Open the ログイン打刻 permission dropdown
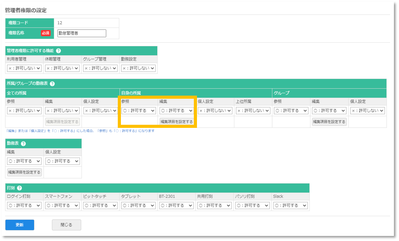The height and width of the screenshot is (241, 399). [23, 205]
